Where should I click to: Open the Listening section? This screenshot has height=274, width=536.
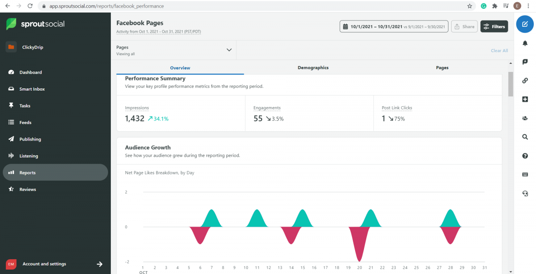pyautogui.click(x=28, y=155)
